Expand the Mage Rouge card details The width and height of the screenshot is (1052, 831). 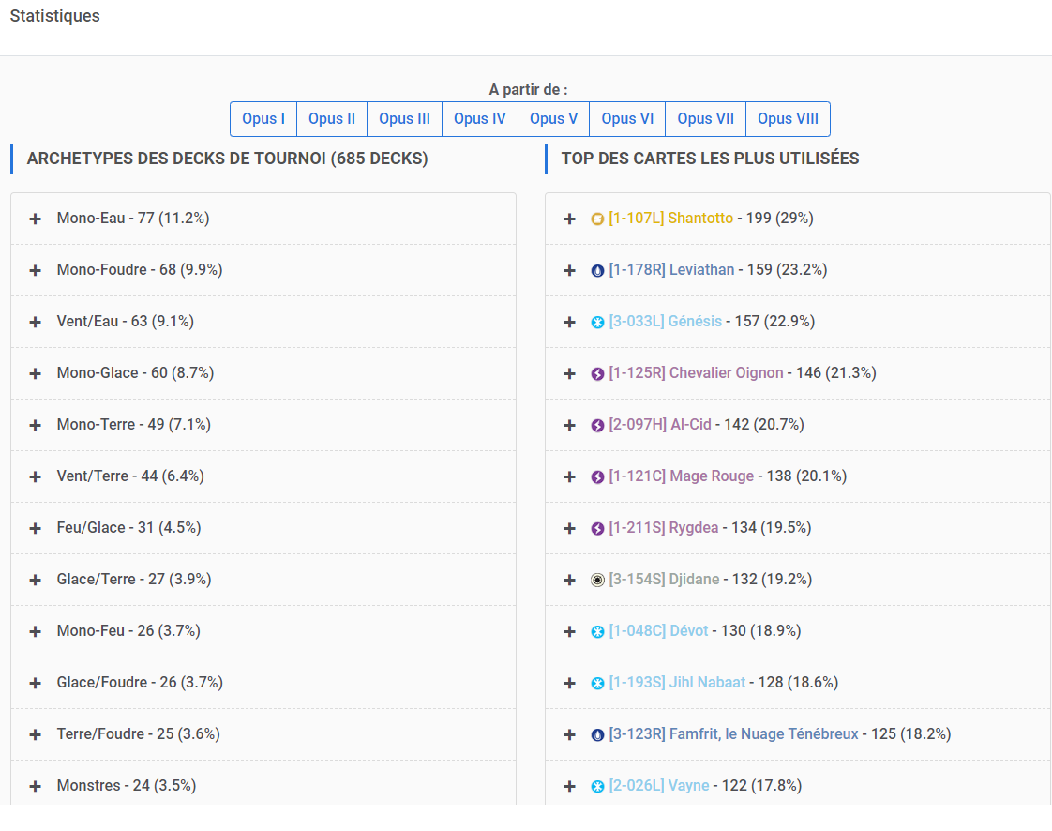[570, 477]
